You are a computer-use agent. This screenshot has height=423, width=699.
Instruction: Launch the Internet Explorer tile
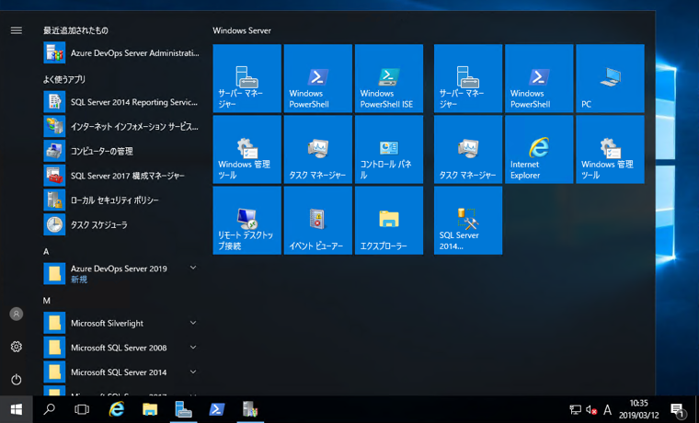tap(539, 149)
